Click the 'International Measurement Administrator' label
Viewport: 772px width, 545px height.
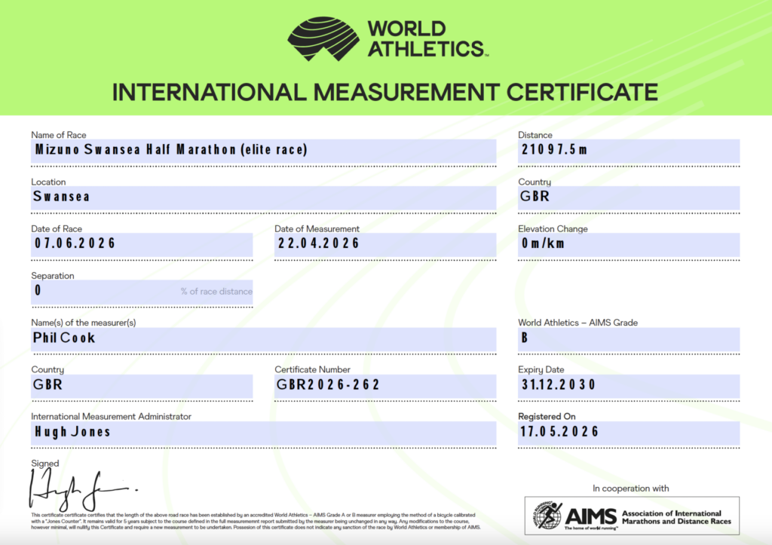pyautogui.click(x=112, y=417)
